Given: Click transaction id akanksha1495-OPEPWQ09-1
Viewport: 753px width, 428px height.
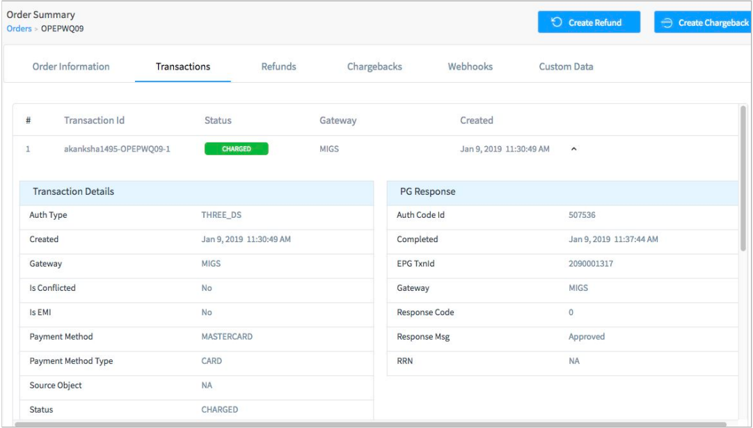Looking at the screenshot, I should click(117, 149).
